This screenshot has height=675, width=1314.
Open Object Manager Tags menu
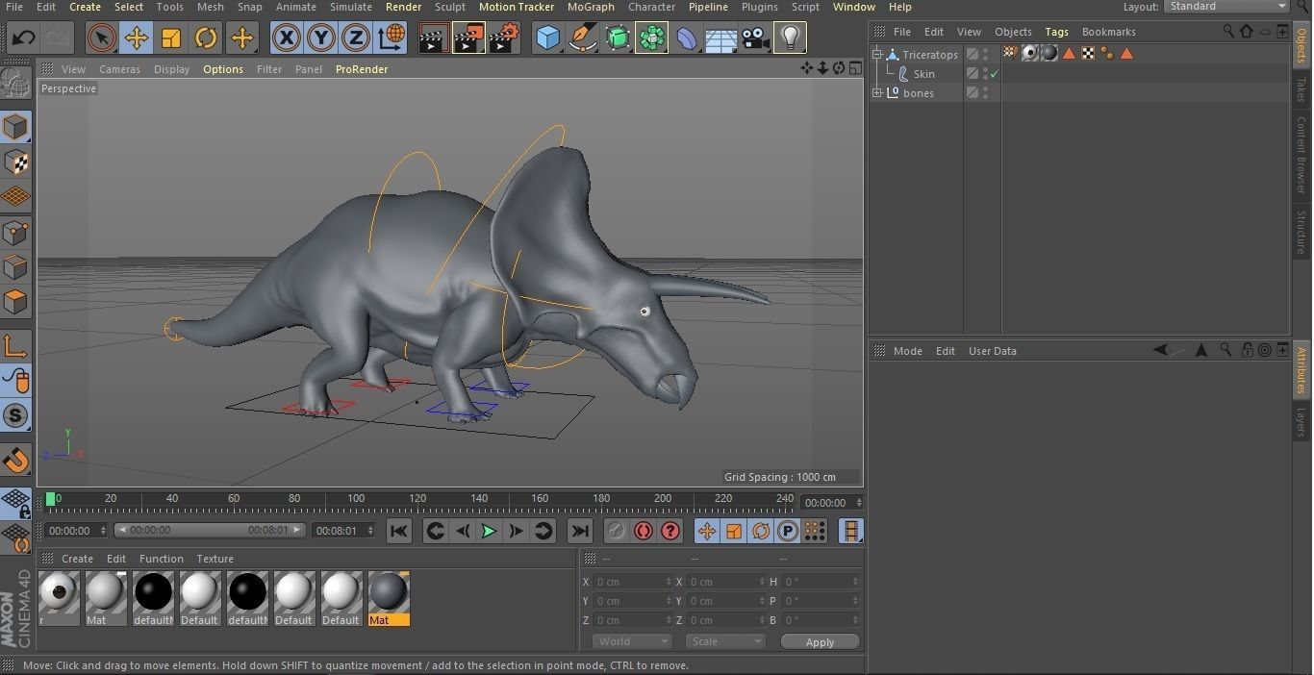click(x=1056, y=32)
